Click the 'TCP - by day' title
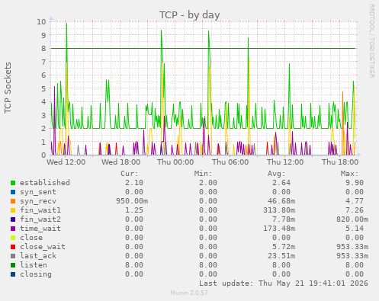 coord(190,15)
